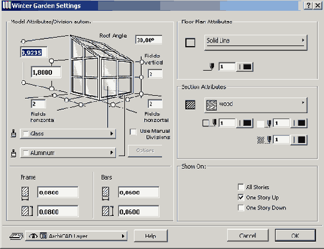This screenshot has width=324, height=249.
Task: Click the Frame thickness field 0,0800
Action: point(58,211)
